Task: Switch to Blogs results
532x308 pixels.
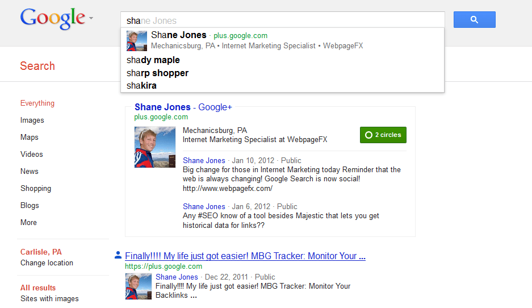Action: tap(30, 206)
